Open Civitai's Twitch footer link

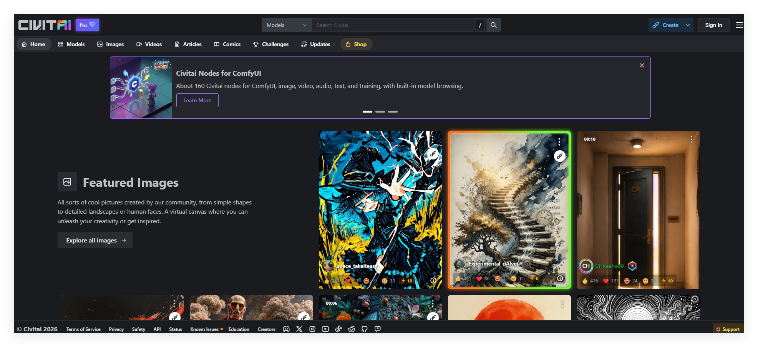click(378, 329)
